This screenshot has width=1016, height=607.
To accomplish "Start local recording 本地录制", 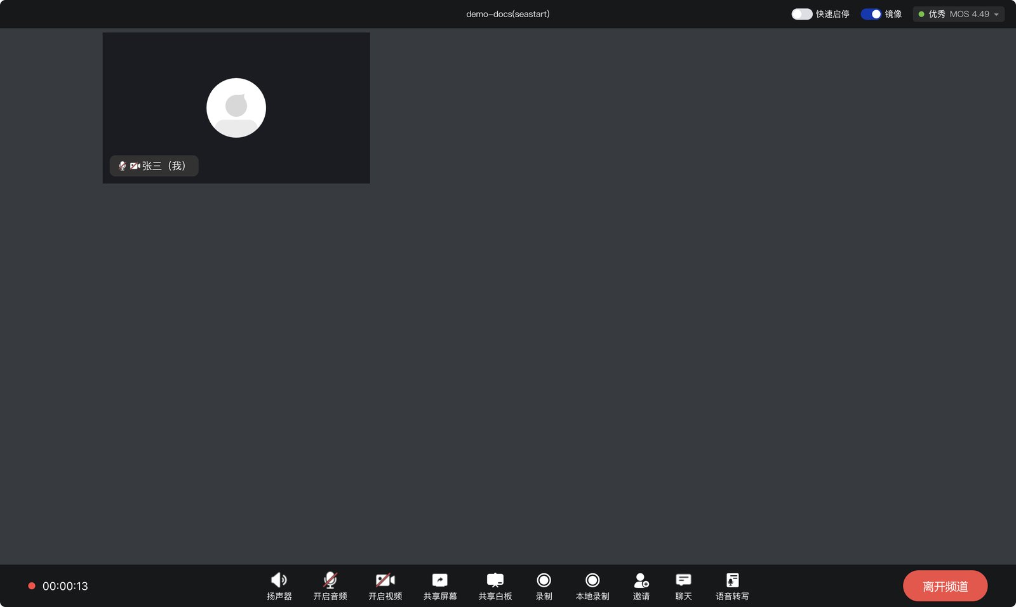I will click(592, 586).
